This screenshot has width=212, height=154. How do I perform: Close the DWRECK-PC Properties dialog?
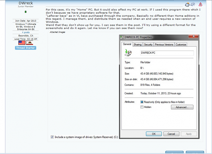click(x=193, y=36)
